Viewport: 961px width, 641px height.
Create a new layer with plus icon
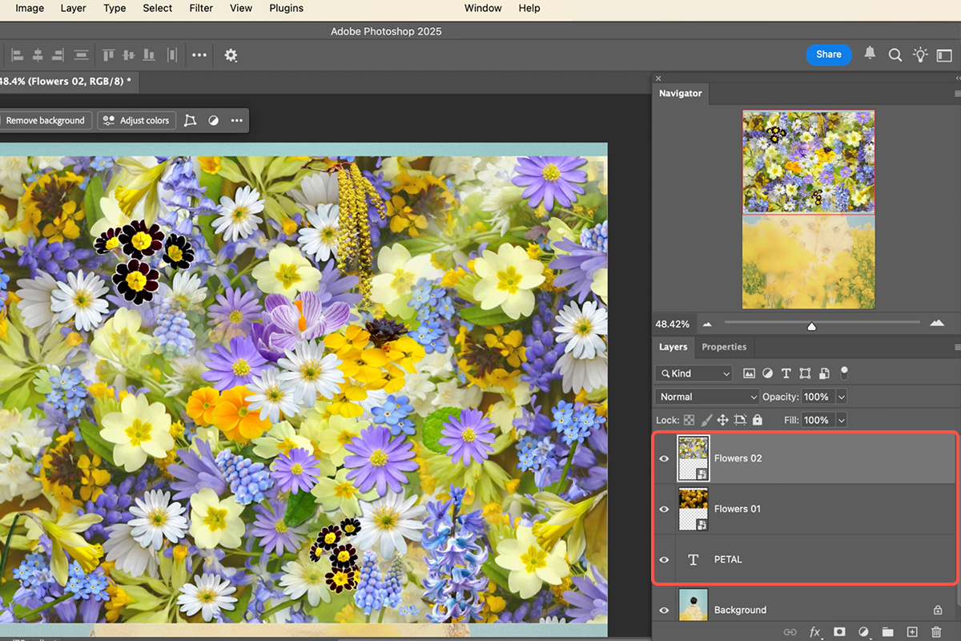912,632
